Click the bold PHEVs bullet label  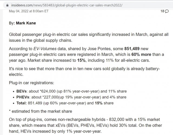[23, 97]
